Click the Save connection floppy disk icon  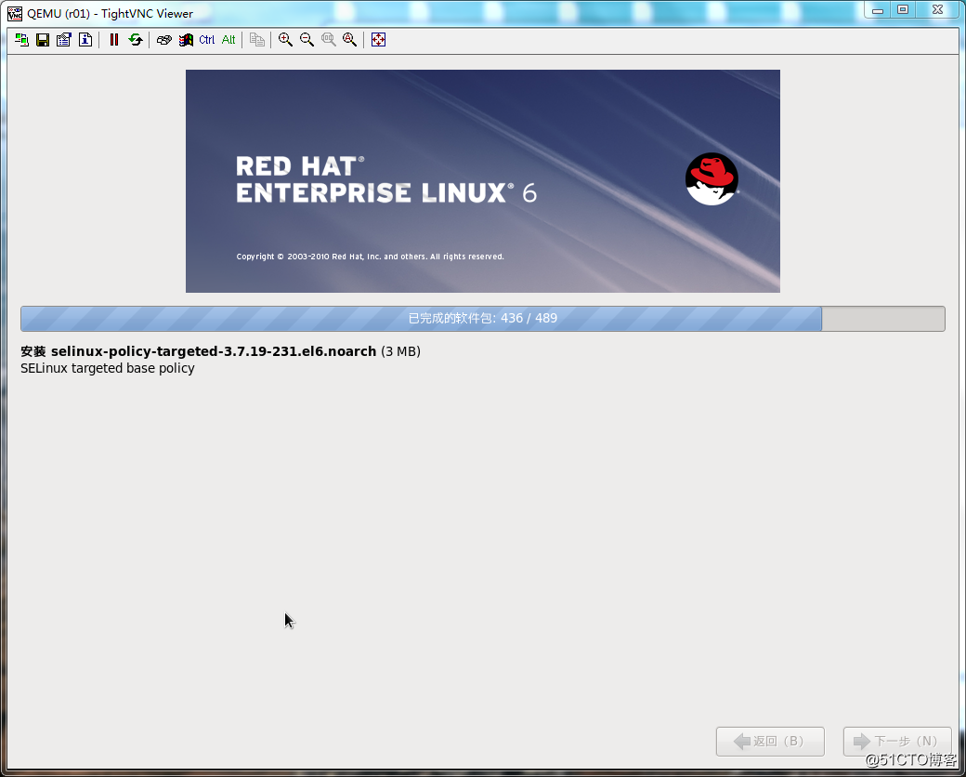click(x=43, y=40)
